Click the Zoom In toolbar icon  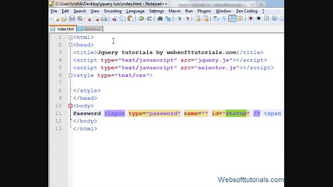coord(180,19)
